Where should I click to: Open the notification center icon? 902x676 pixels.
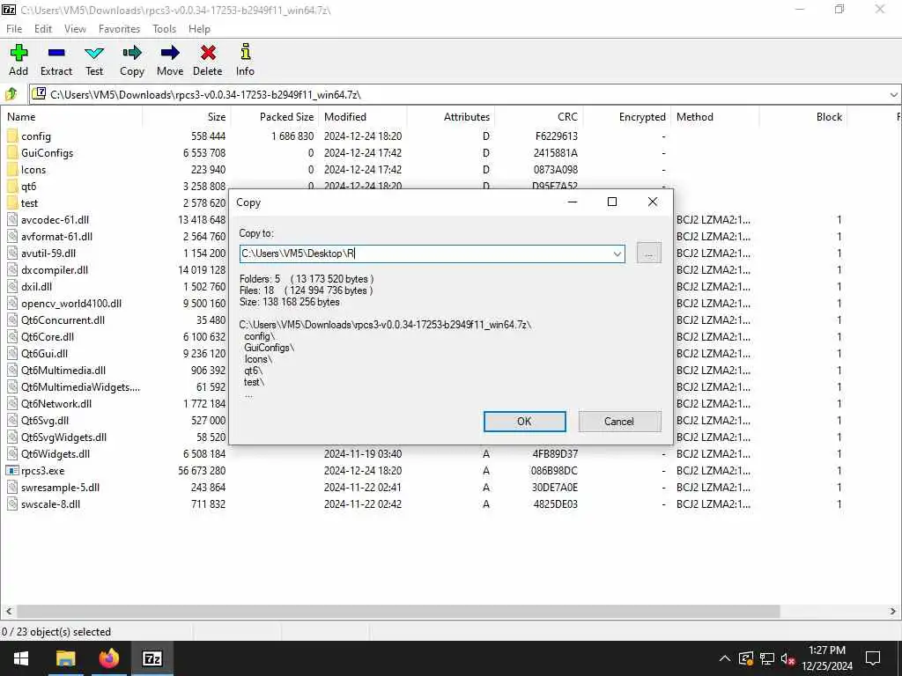873,658
